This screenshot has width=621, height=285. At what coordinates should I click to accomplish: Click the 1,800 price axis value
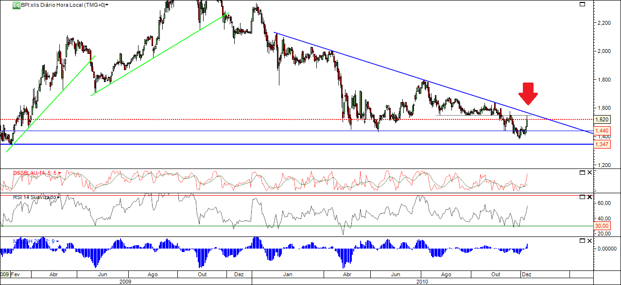point(604,80)
